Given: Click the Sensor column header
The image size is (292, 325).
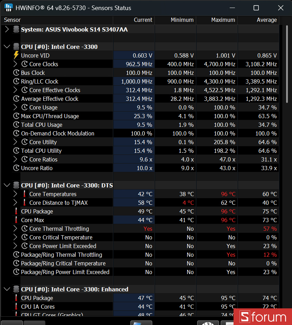Looking at the screenshot, I should (x=57, y=20).
